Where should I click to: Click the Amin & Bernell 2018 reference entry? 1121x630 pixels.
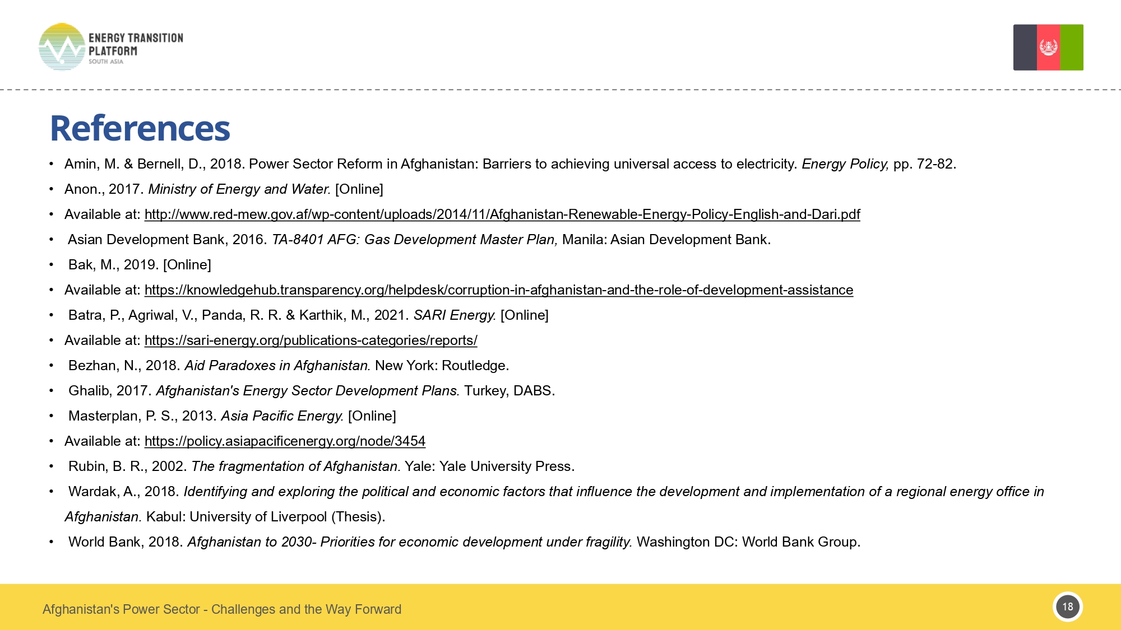(x=510, y=164)
